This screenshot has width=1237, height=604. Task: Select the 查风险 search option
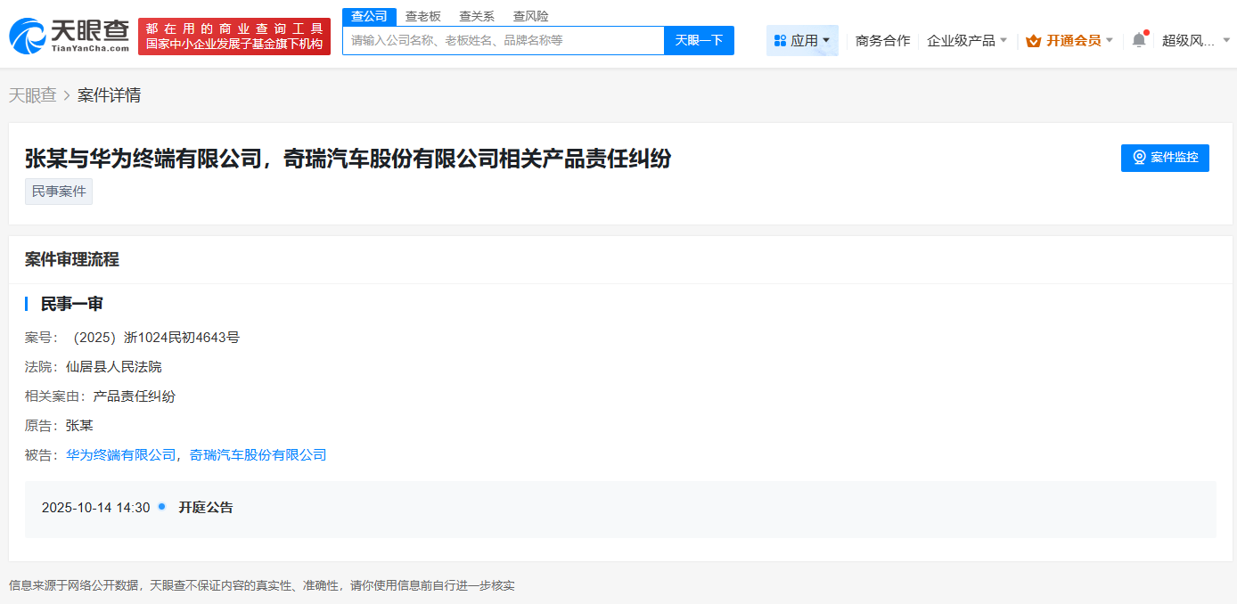pos(529,15)
